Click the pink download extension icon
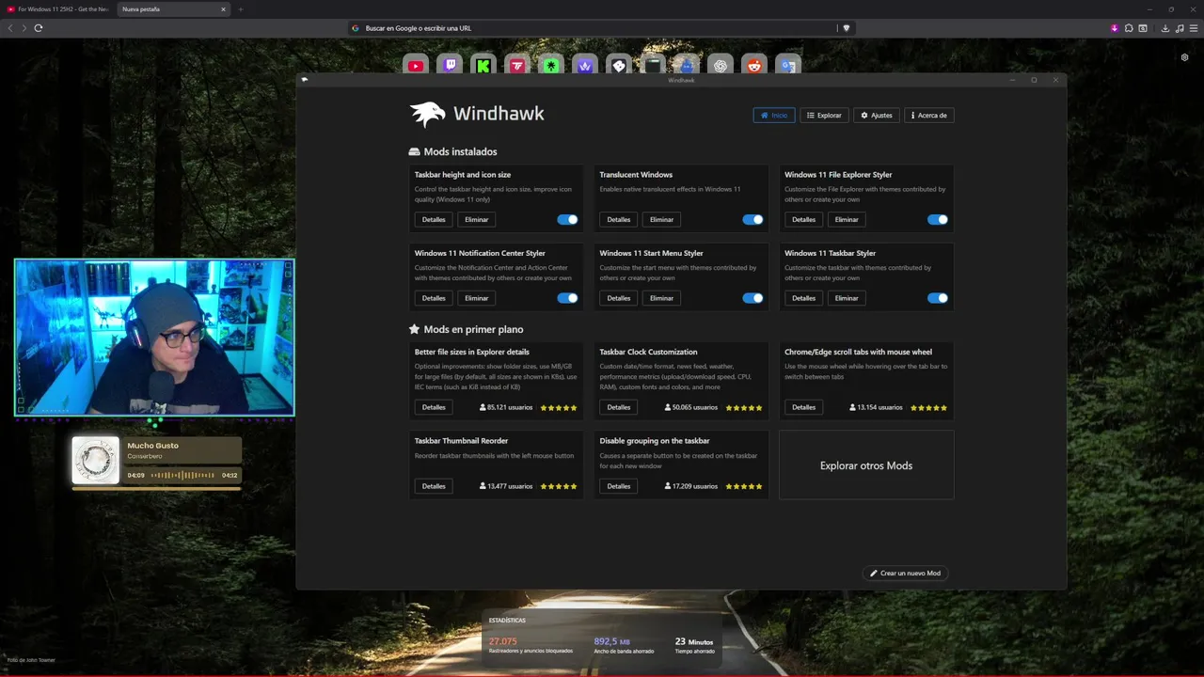 point(1115,28)
